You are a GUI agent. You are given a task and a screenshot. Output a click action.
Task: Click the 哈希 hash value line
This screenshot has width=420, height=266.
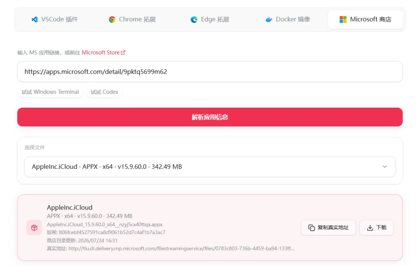coord(106,232)
